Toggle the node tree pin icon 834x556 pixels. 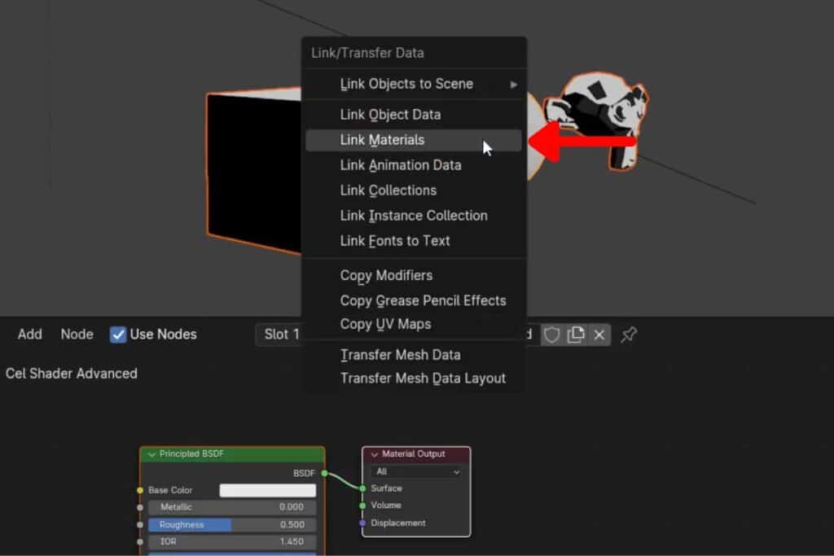click(629, 335)
